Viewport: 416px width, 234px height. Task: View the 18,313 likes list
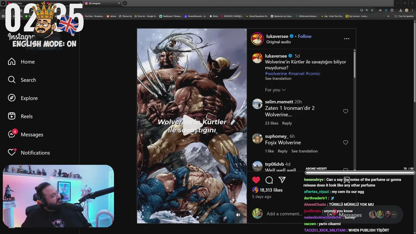271,190
